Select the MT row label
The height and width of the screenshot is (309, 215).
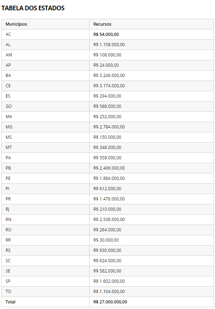point(9,148)
